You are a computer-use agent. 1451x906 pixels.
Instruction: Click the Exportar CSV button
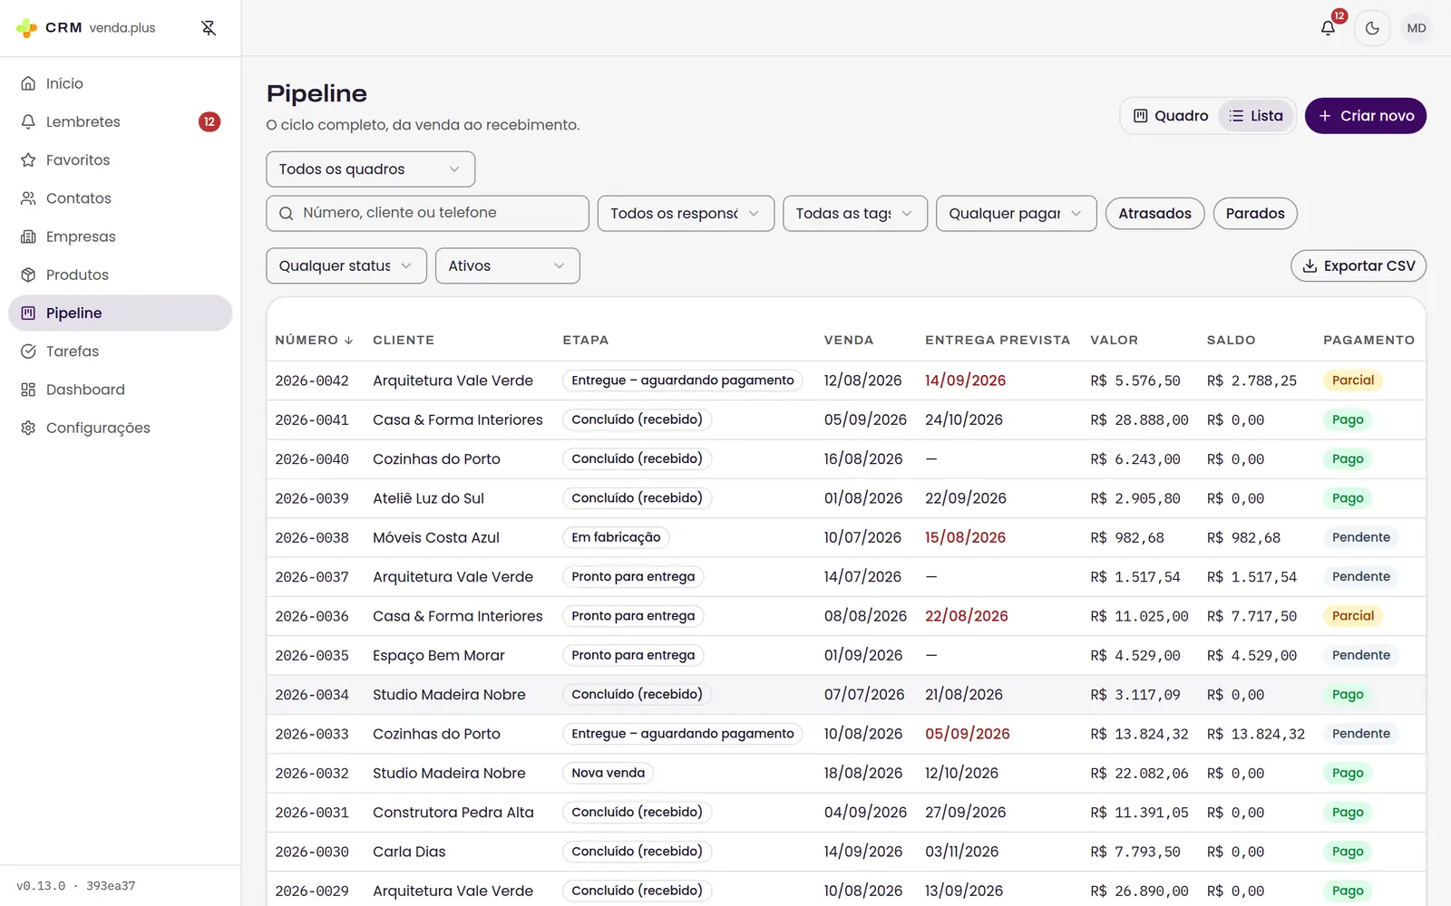(x=1358, y=266)
